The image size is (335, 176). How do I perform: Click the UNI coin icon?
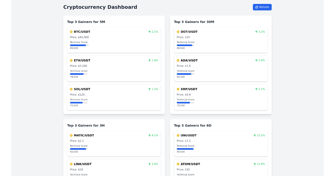tap(178, 135)
